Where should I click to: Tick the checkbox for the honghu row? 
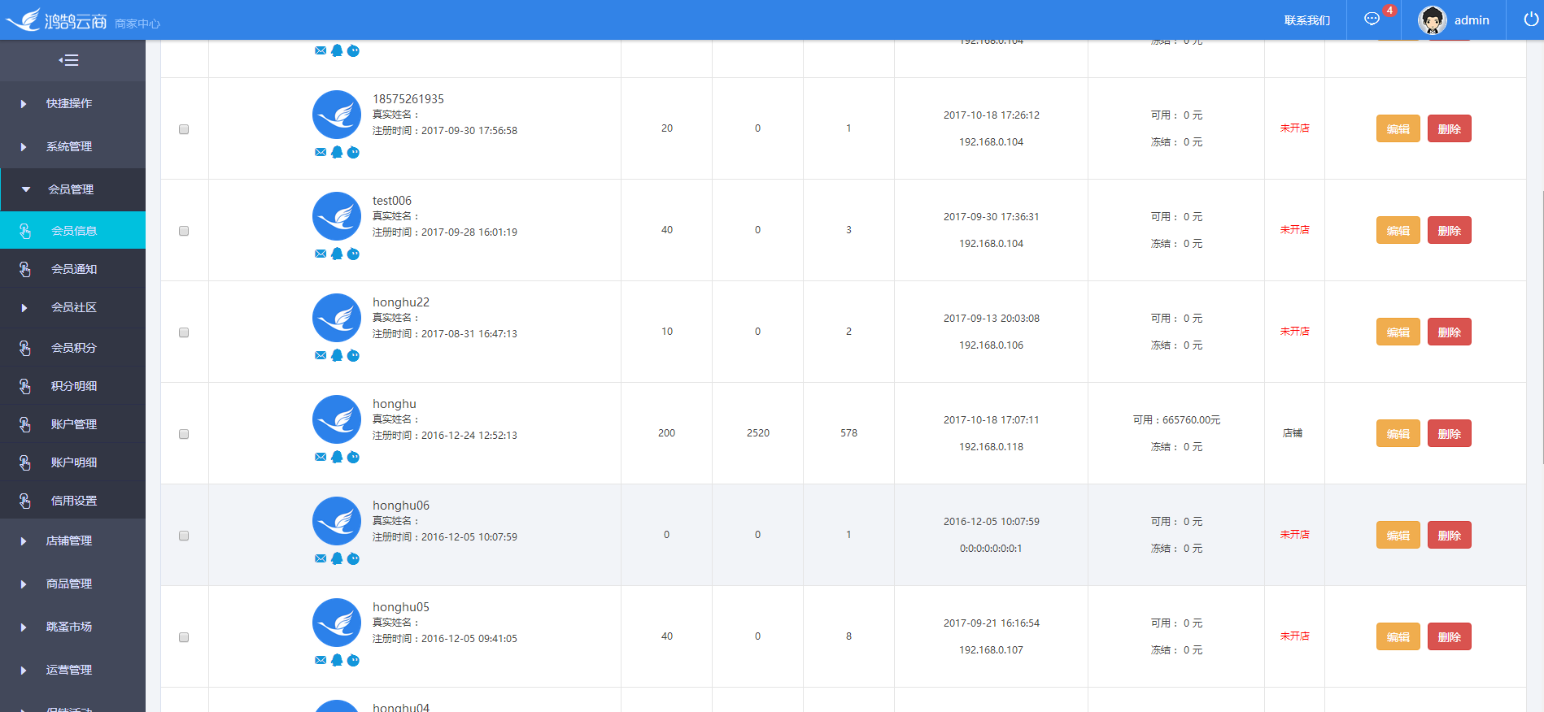pyautogui.click(x=184, y=434)
